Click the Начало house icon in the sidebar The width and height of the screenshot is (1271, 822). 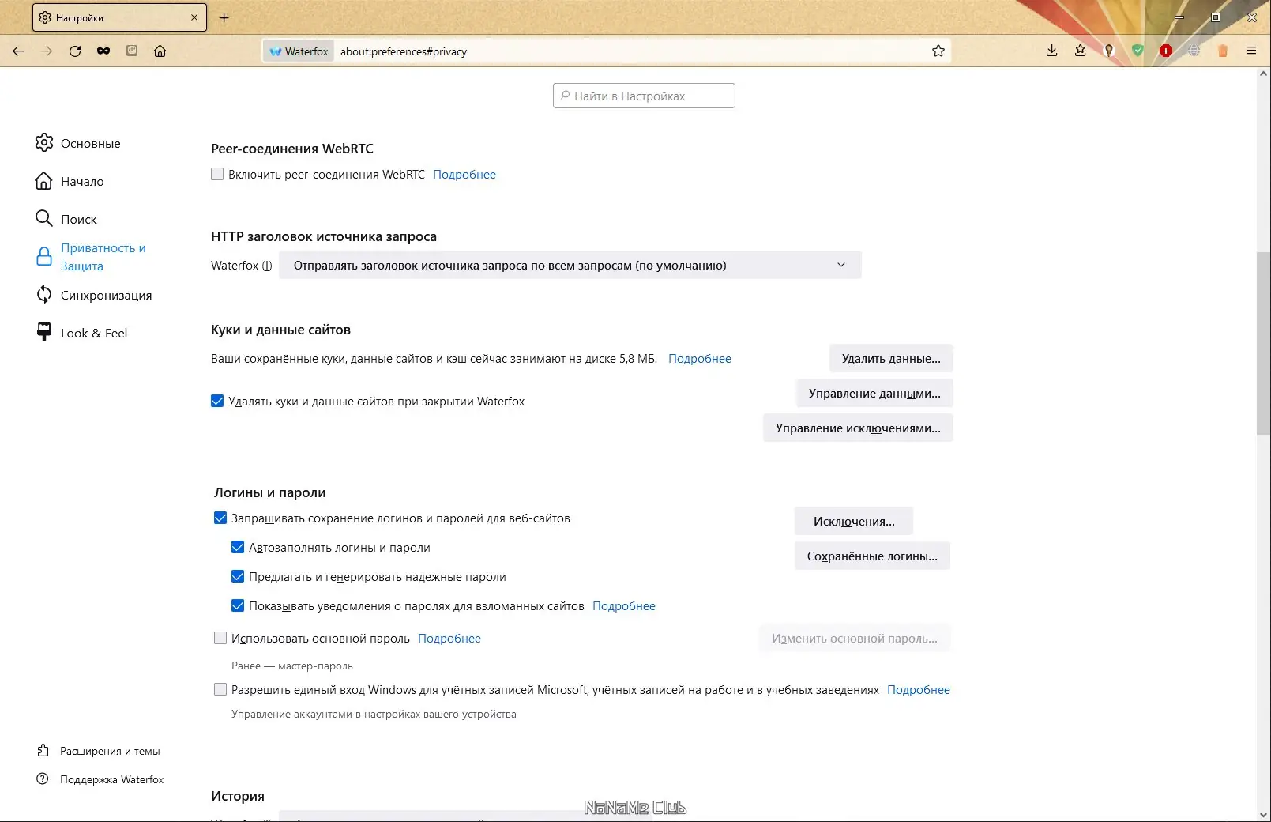[x=44, y=181]
